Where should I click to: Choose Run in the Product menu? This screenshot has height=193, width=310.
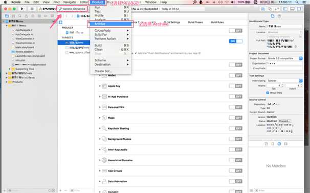(110, 7)
